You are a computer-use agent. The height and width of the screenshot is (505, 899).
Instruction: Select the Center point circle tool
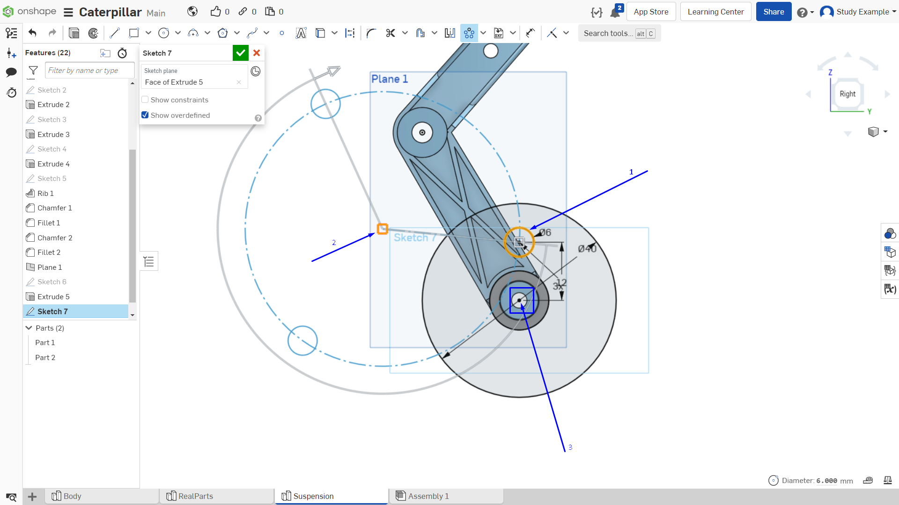coord(163,33)
